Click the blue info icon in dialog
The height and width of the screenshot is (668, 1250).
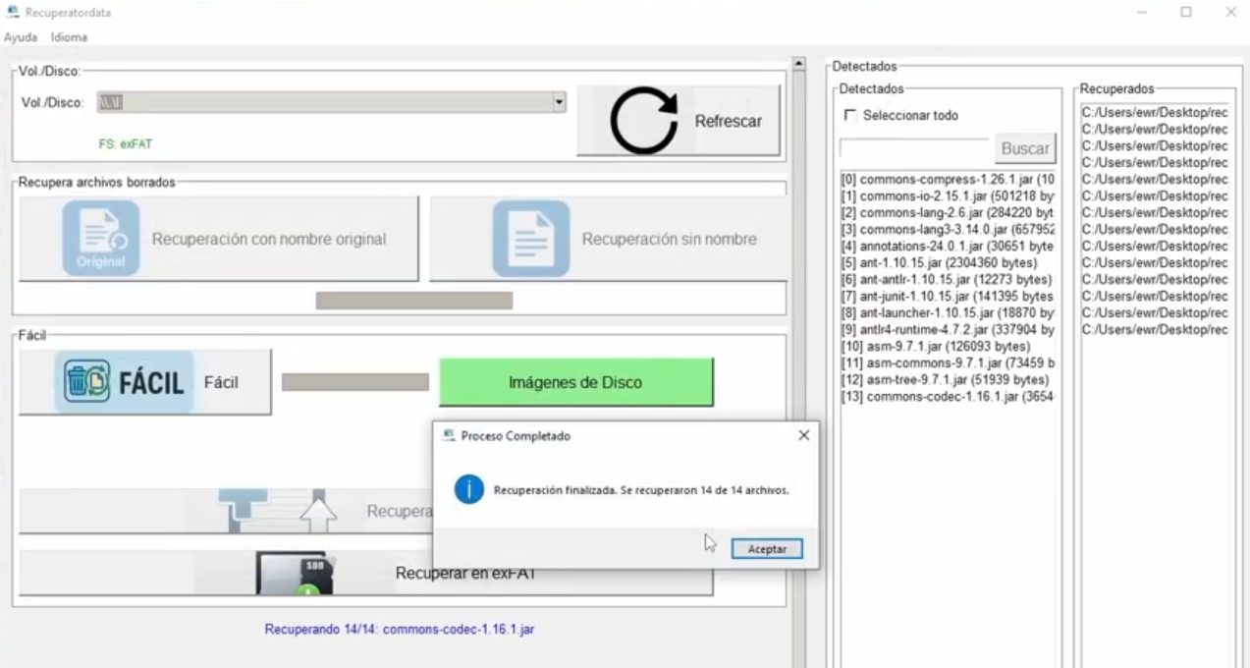(x=468, y=489)
